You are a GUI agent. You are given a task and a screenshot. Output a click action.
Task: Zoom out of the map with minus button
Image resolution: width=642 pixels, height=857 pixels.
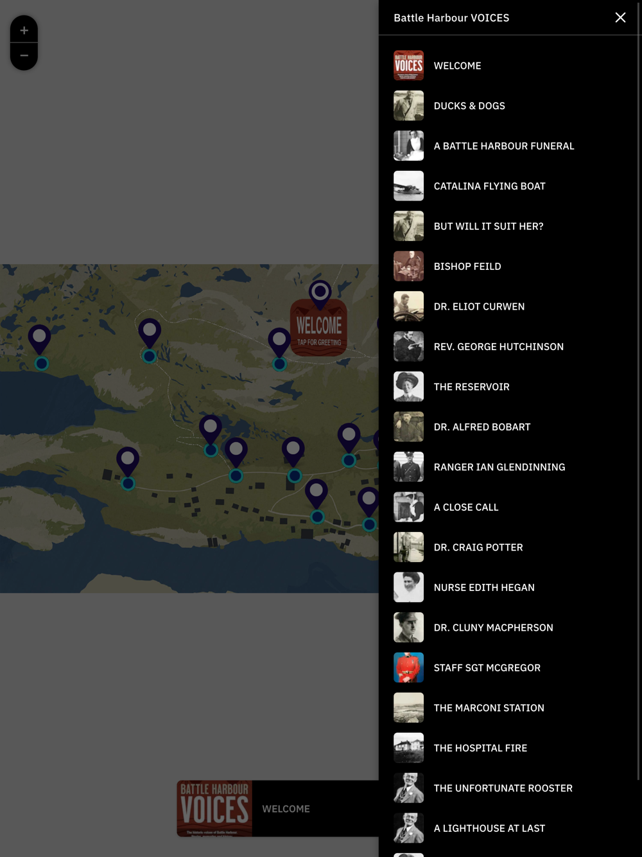24,56
